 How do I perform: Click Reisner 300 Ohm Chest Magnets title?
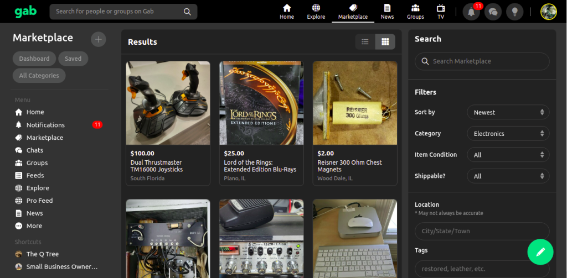pos(350,166)
